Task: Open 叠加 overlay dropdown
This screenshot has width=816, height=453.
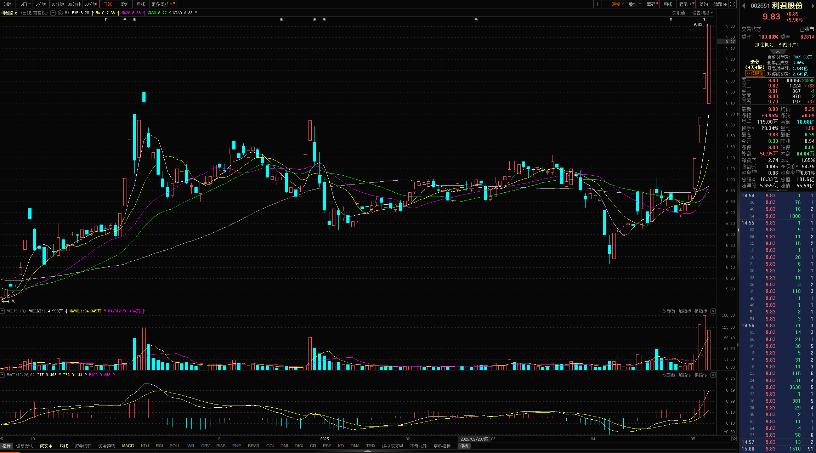Action: click(x=635, y=4)
